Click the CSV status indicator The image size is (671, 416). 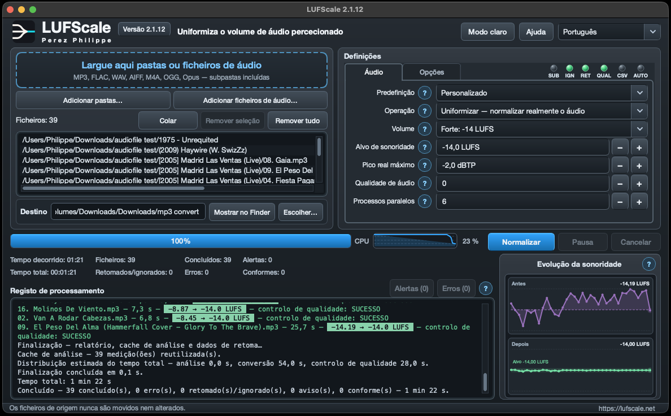[622, 71]
